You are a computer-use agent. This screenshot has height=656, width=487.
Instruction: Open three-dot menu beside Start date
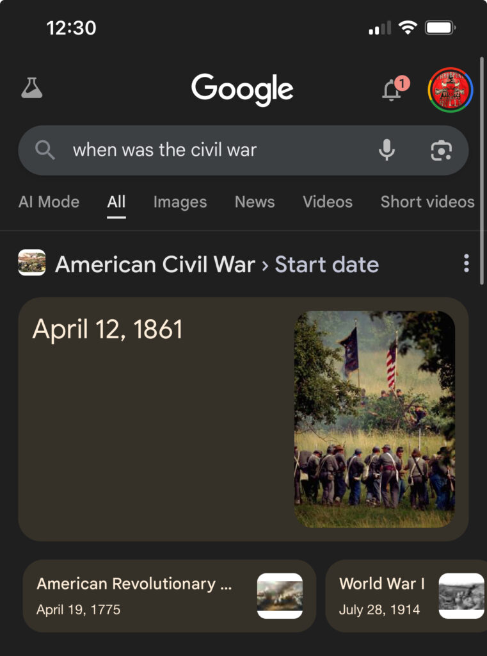tap(467, 263)
